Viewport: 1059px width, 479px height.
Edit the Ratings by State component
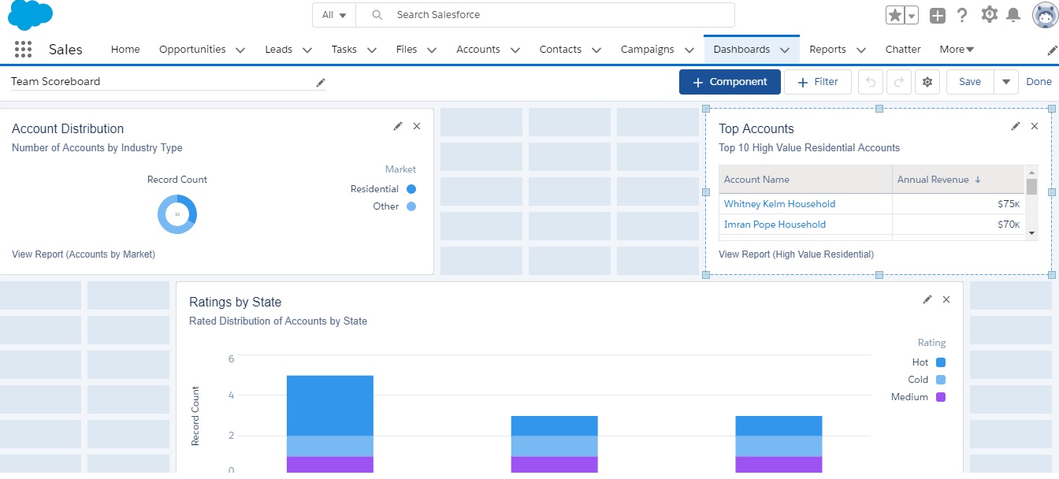(x=927, y=299)
